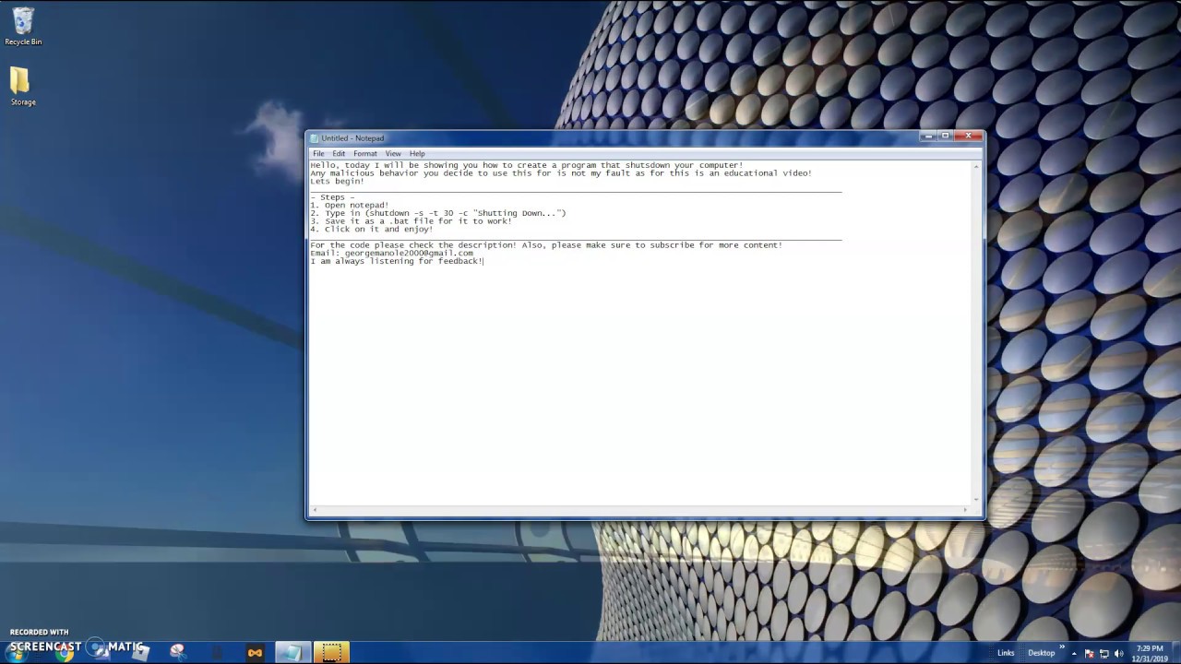Image resolution: width=1181 pixels, height=664 pixels.
Task: Click the Email address line in Notepad
Action: (x=392, y=253)
